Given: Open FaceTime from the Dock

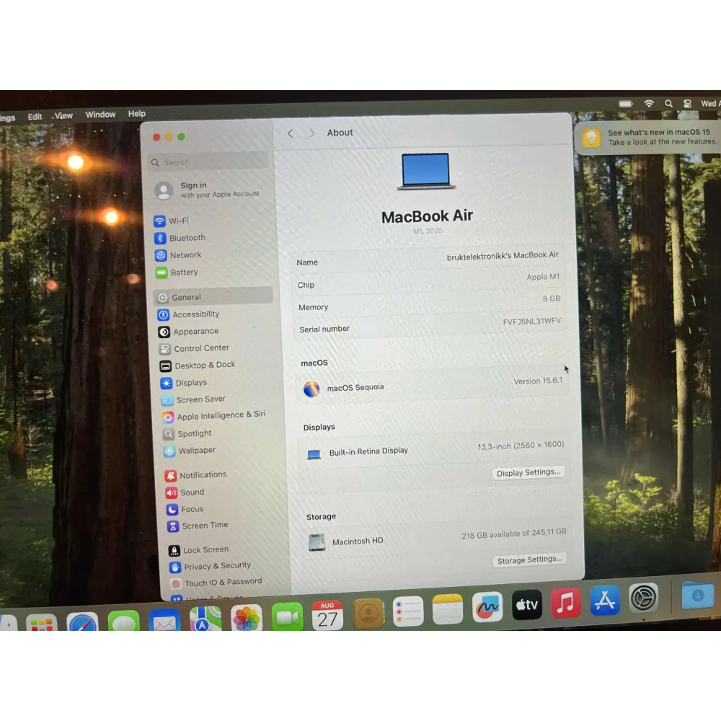Looking at the screenshot, I should click(x=288, y=616).
